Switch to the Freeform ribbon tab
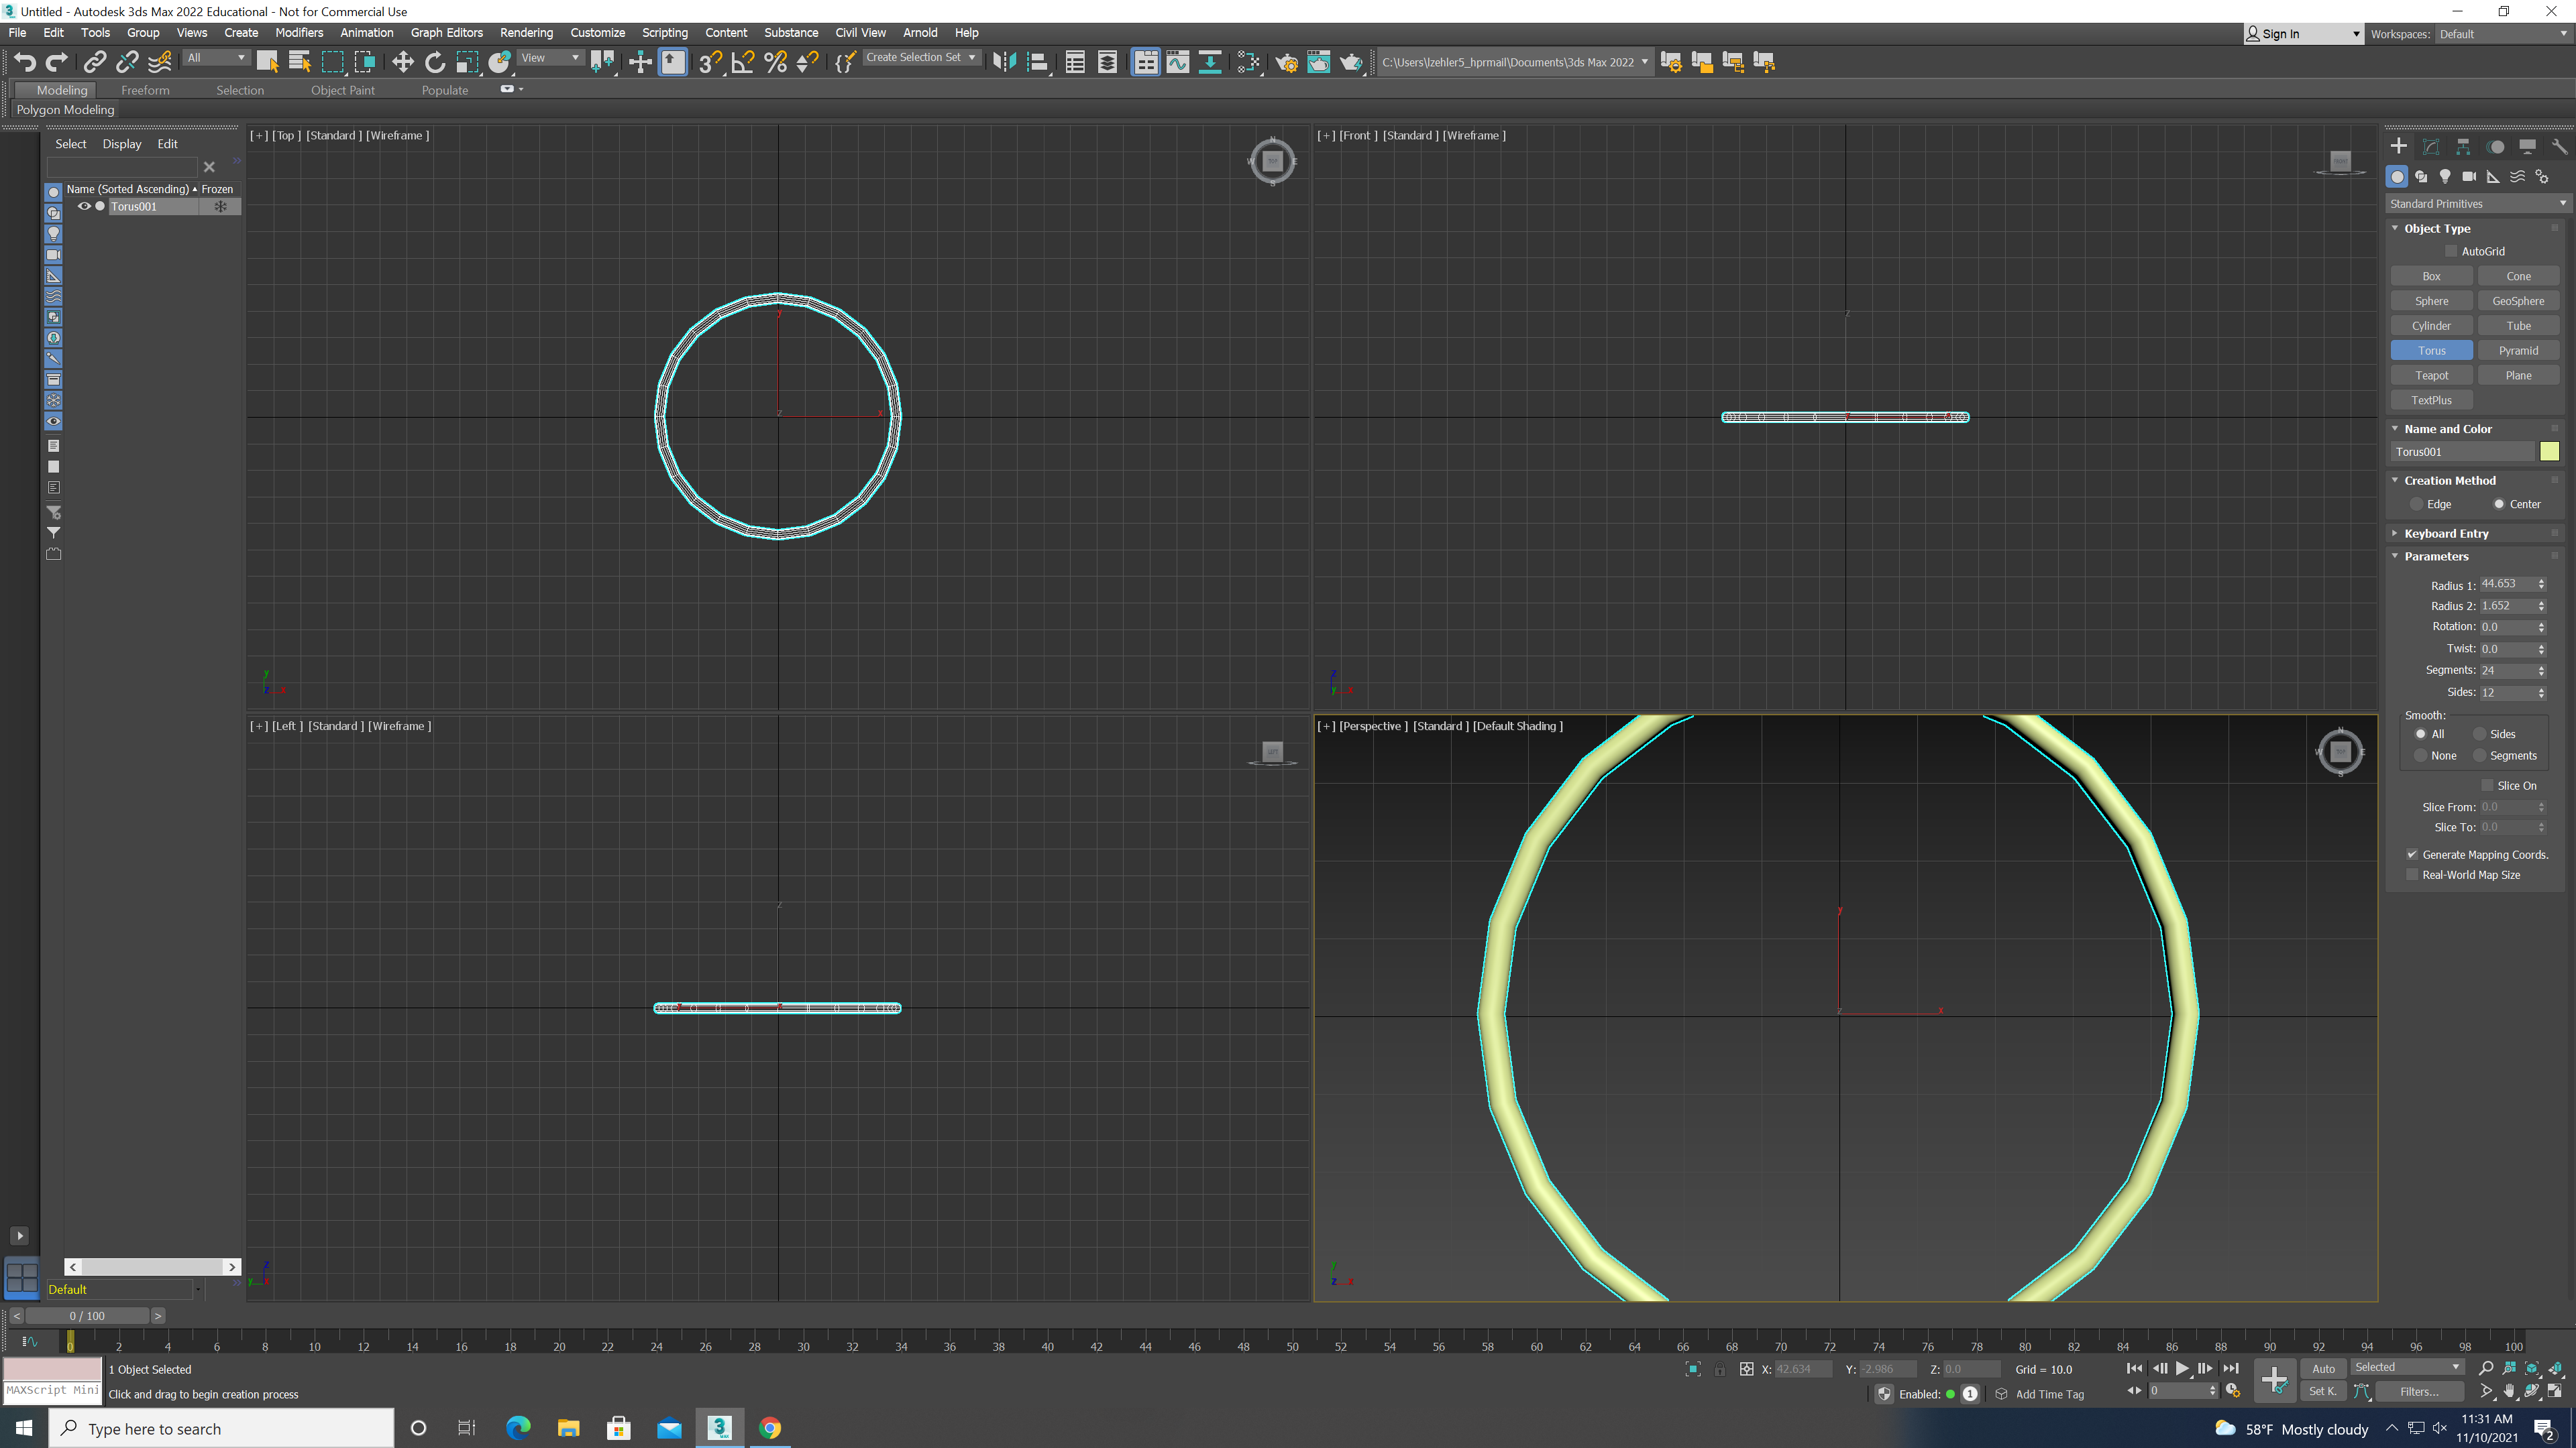Image resolution: width=2576 pixels, height=1448 pixels. pos(145,90)
